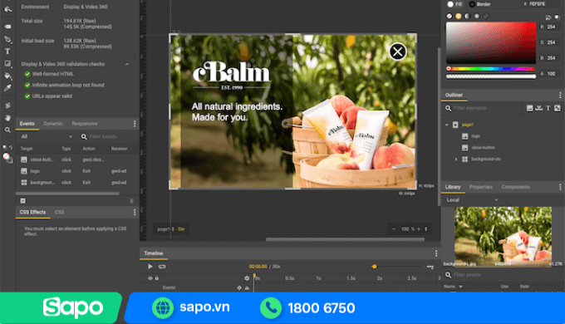The height and width of the screenshot is (324, 565).
Task: Select the background click event row
Action: 77,183
